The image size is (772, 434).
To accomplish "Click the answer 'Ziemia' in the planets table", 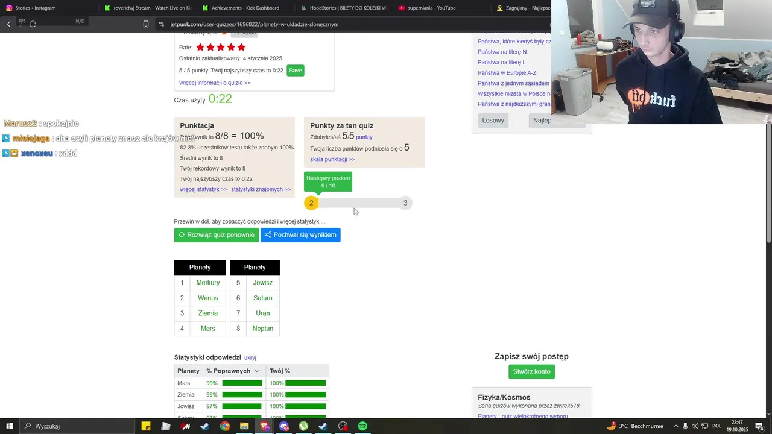I will pyautogui.click(x=208, y=313).
